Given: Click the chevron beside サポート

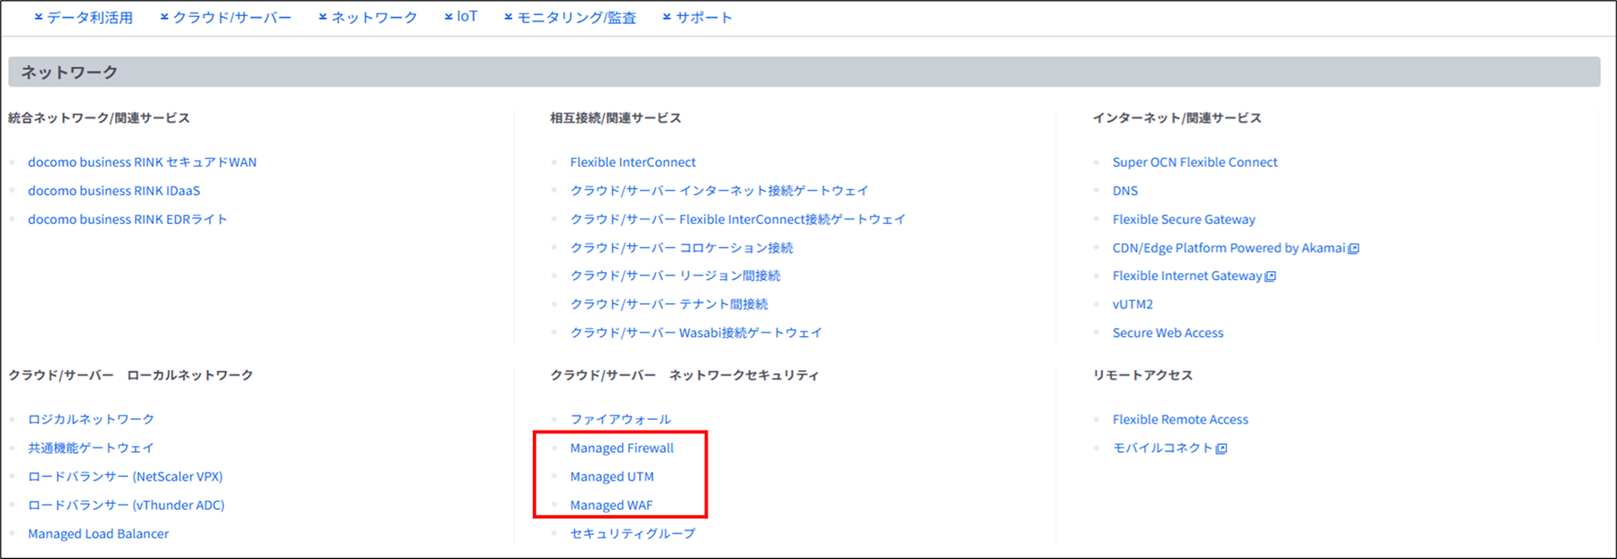Looking at the screenshot, I should [x=667, y=17].
